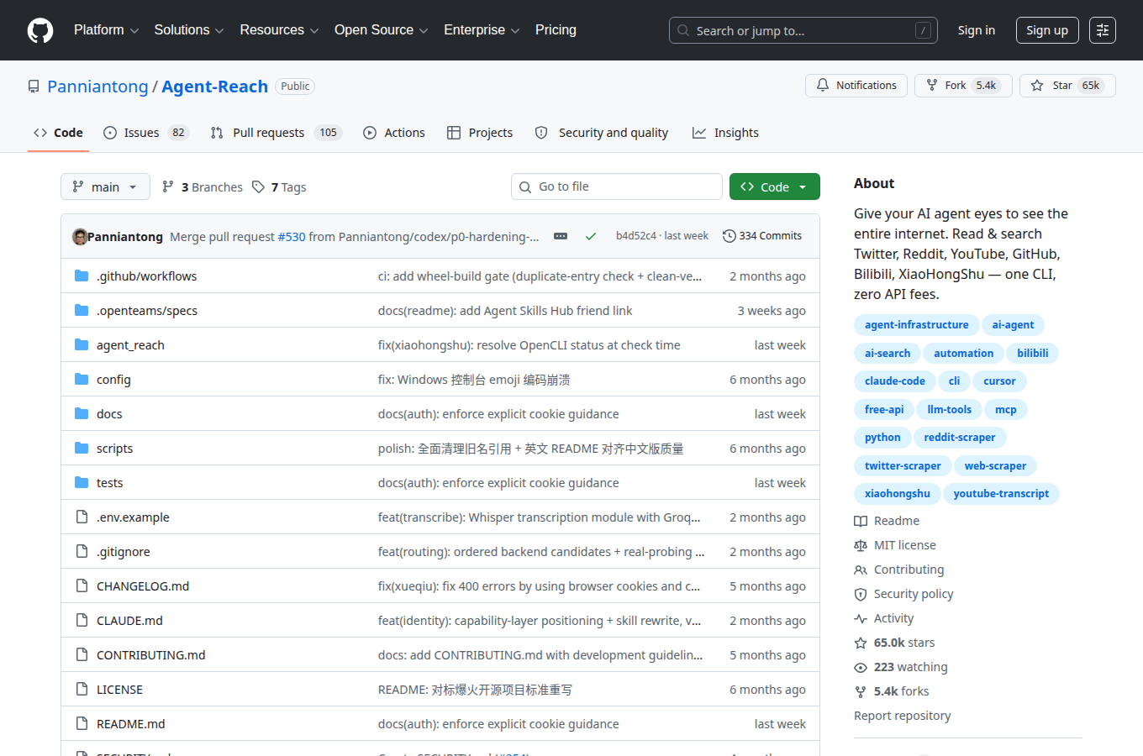The height and width of the screenshot is (756, 1143).
Task: Expand the Resources menu
Action: (279, 30)
